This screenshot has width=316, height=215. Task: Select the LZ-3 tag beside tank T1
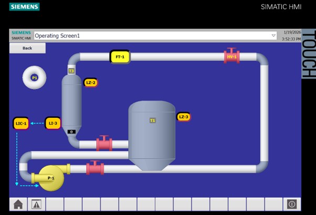183,117
